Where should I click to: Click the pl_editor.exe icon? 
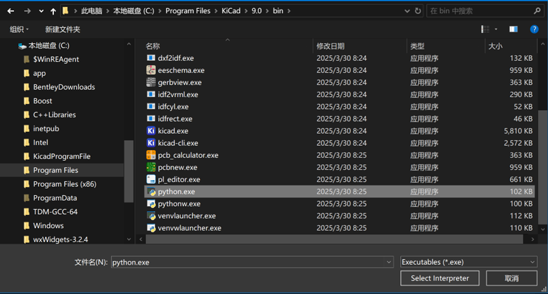point(151,179)
